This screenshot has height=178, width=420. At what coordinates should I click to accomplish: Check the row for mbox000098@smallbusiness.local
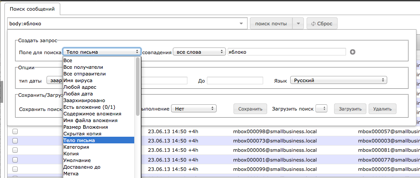click(x=15, y=131)
